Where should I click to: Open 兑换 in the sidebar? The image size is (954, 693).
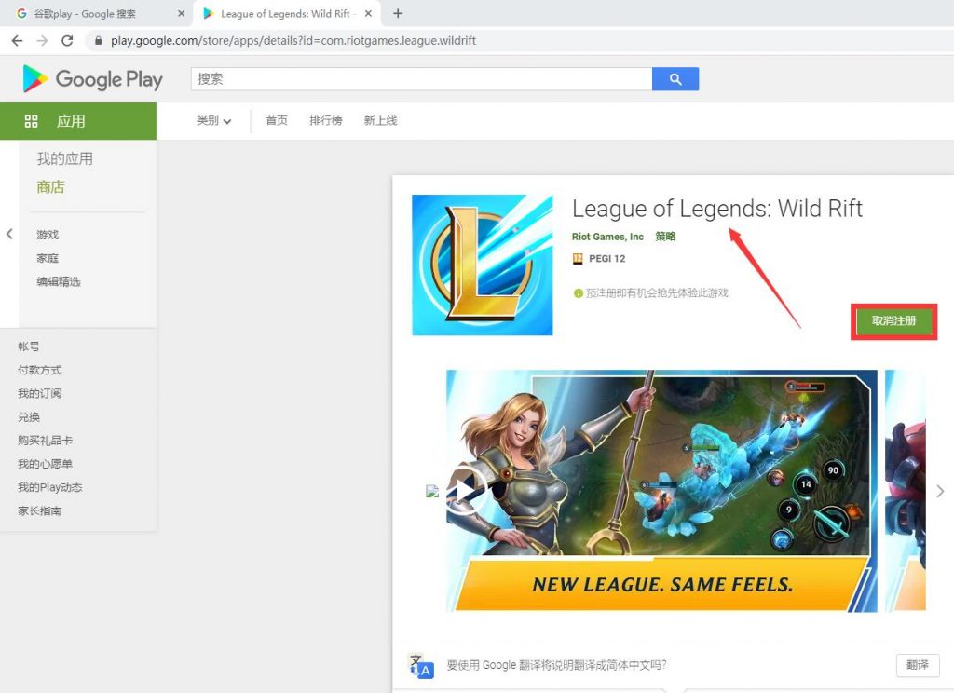(29, 416)
